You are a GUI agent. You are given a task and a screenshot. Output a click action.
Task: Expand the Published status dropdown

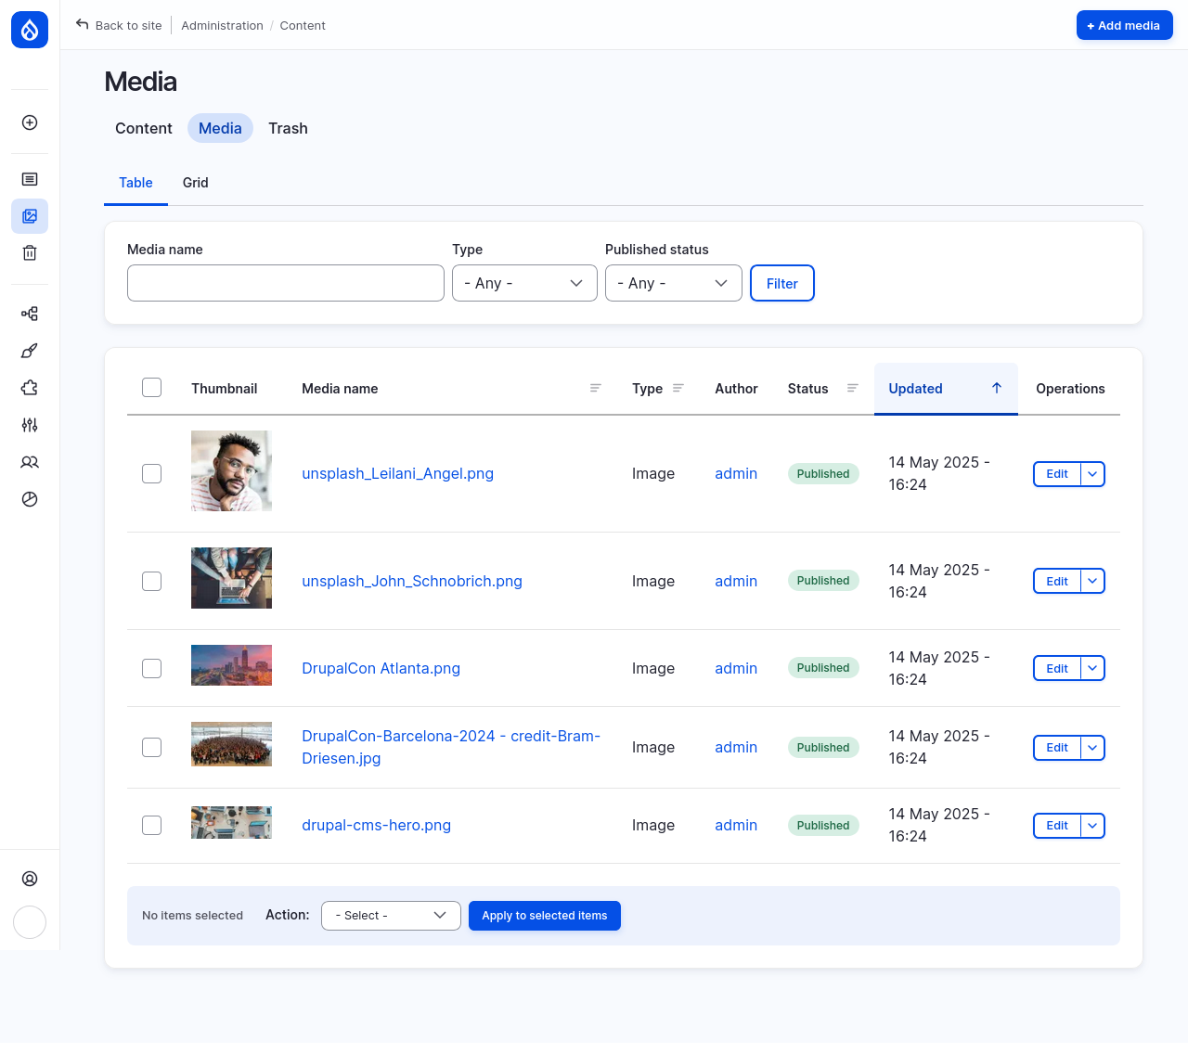click(674, 283)
